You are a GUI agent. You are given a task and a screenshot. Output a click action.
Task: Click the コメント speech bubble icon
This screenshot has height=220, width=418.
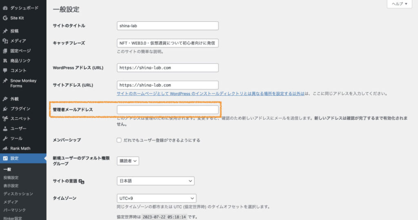point(5,70)
